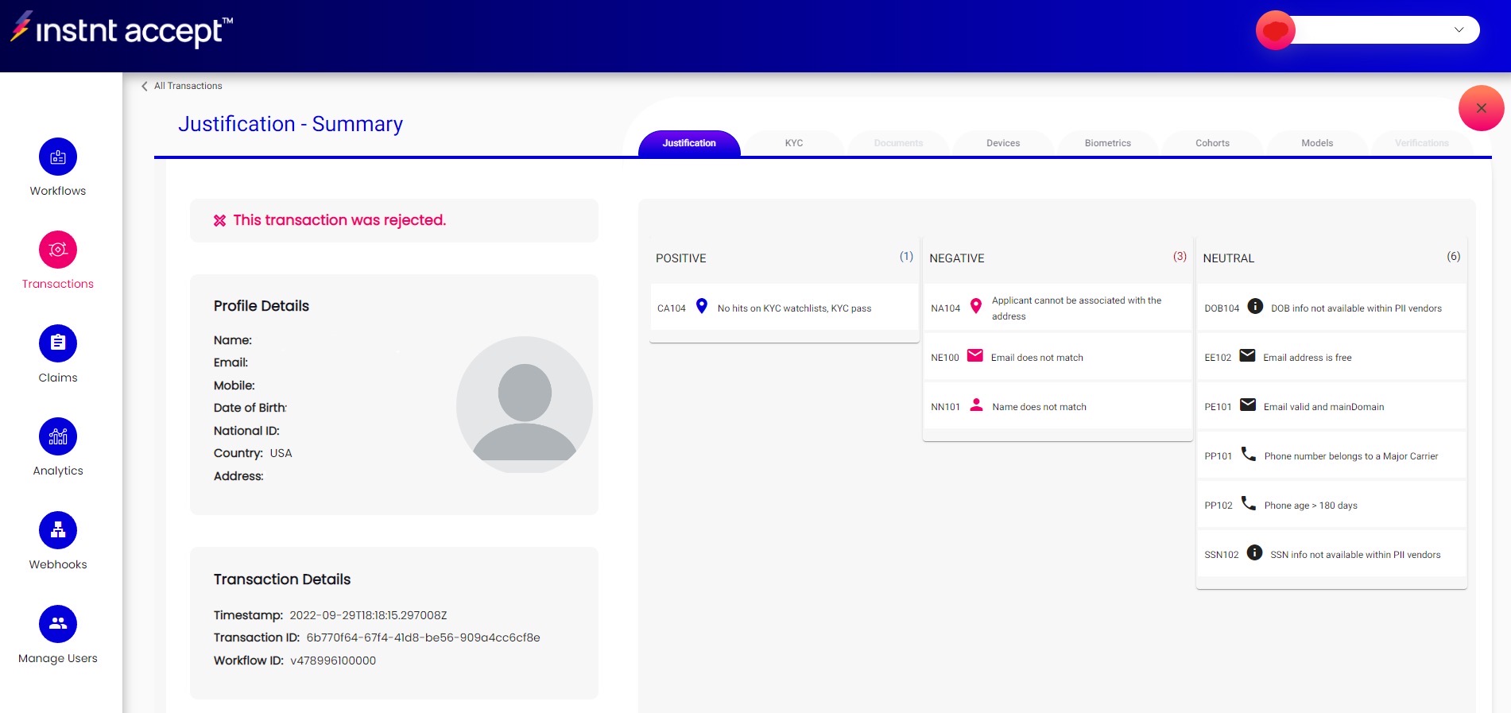Open the Claims sidebar icon
Viewport: 1511px width, 713px height.
[58, 343]
